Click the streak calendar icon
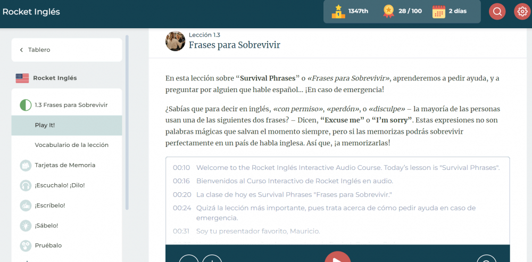The image size is (532, 262). 439,12
